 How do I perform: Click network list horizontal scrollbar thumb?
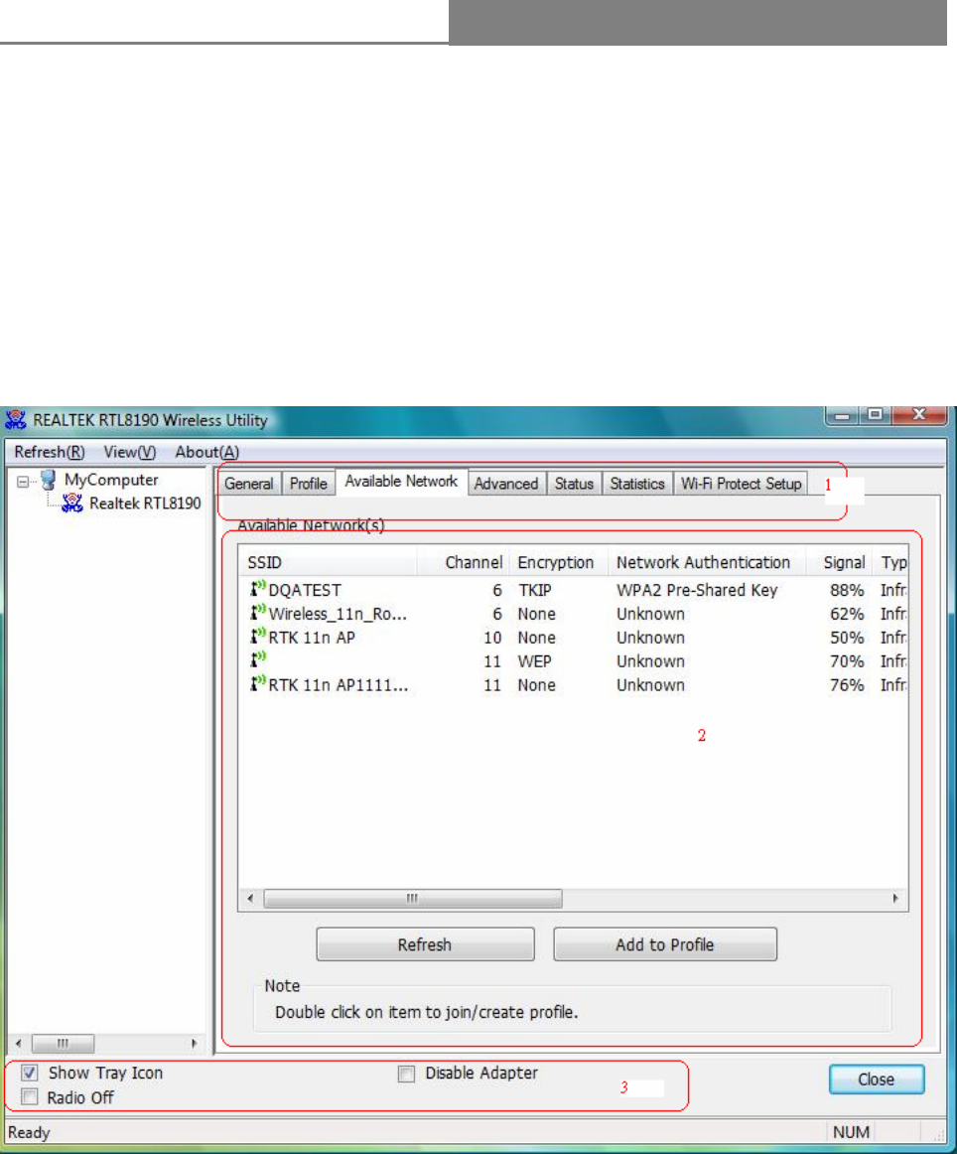pyautogui.click(x=413, y=898)
